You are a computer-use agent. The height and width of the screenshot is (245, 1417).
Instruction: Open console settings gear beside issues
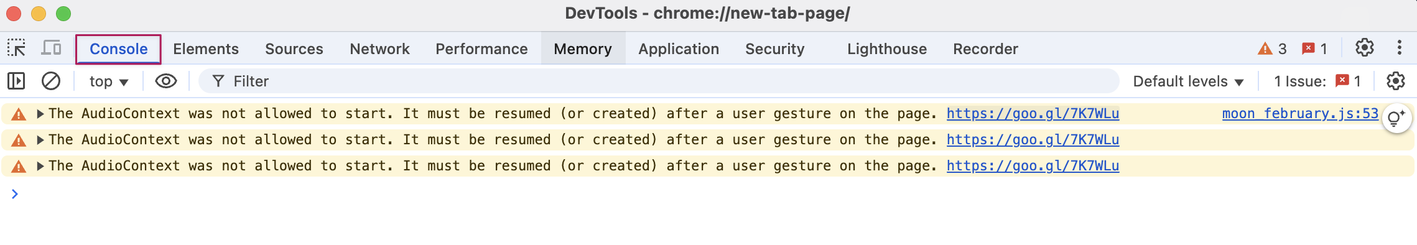[x=1396, y=81]
